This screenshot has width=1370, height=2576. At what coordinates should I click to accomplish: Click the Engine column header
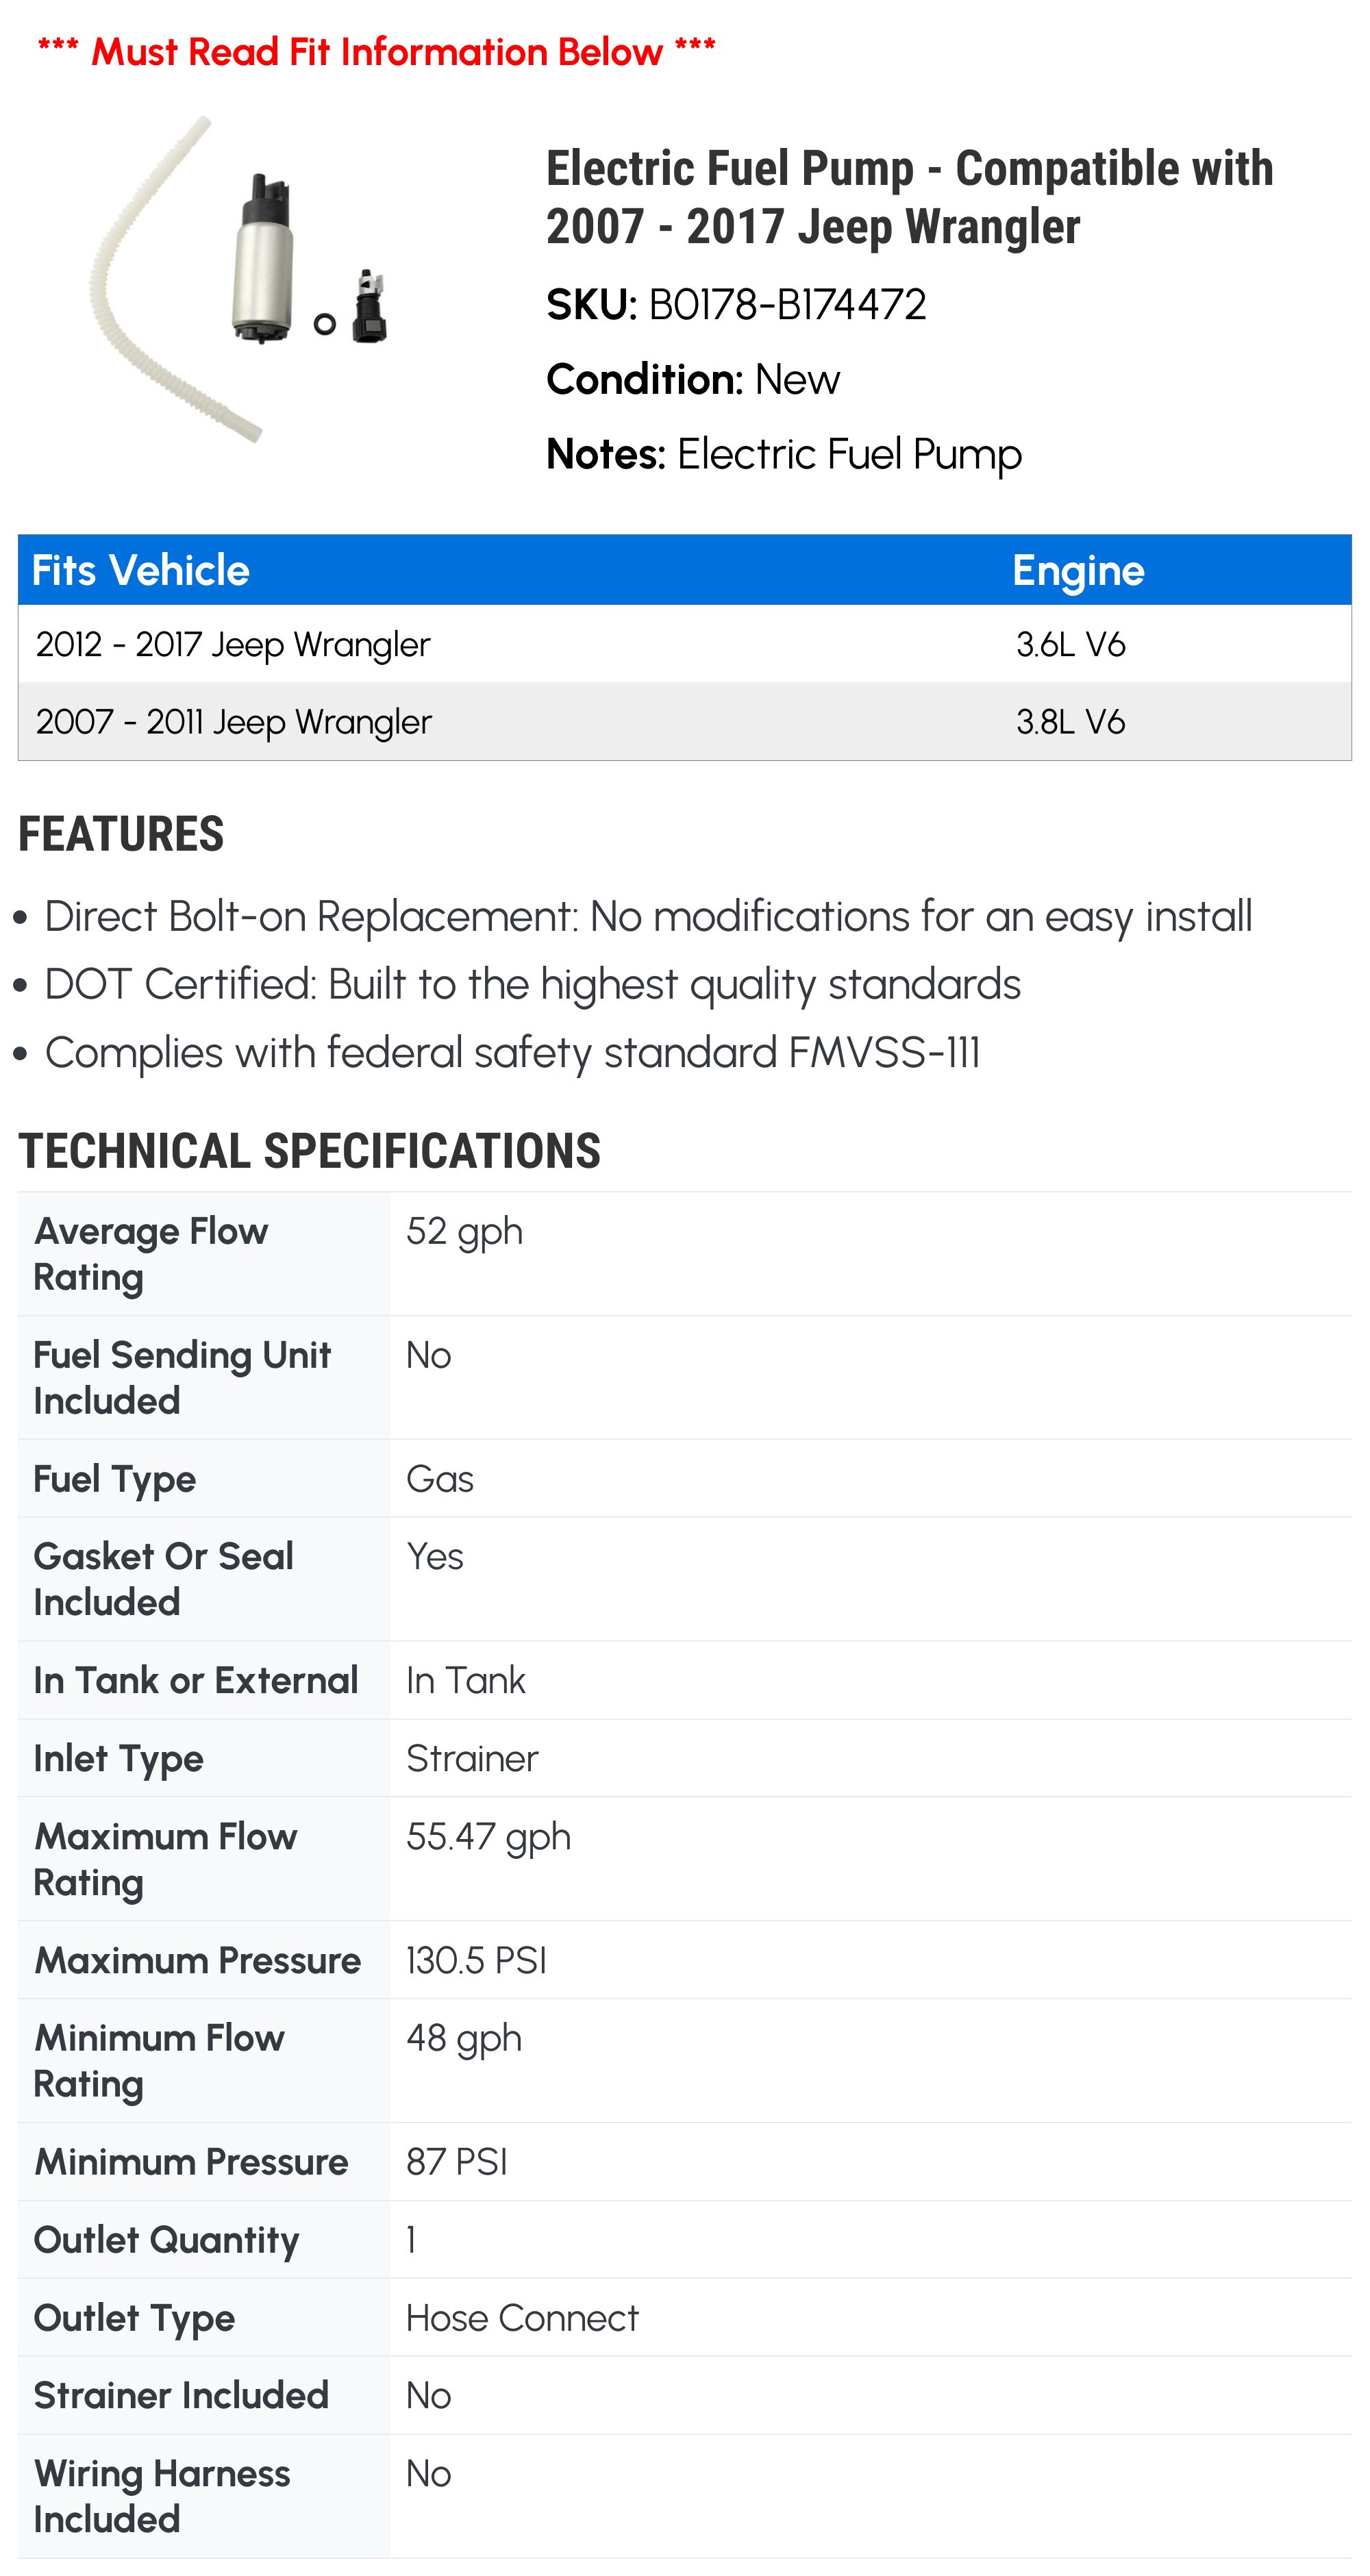click(1077, 570)
